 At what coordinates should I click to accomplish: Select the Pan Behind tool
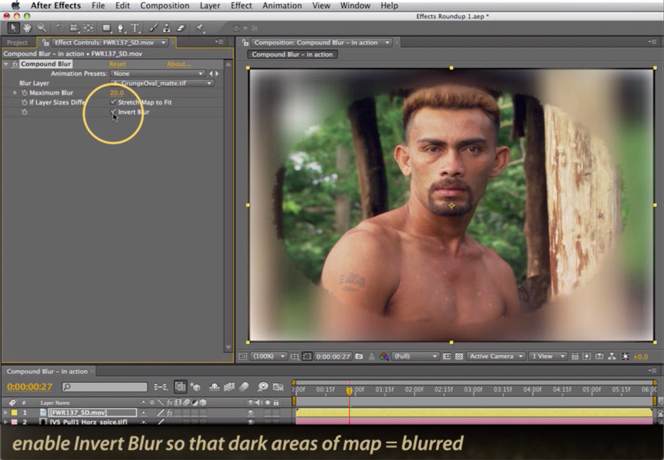[x=88, y=28]
